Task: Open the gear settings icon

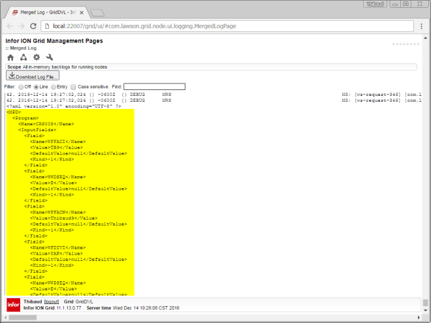Action: 37,57
